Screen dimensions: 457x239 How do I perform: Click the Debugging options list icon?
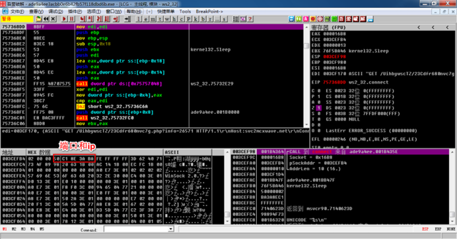click(236, 19)
